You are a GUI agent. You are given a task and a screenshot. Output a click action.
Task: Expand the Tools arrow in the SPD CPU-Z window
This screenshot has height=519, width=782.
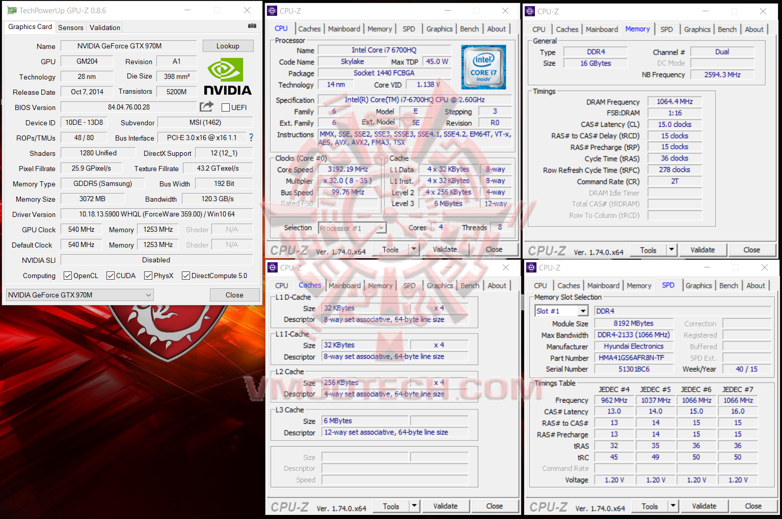(673, 506)
